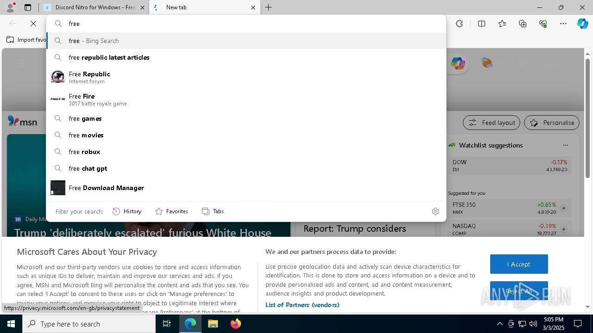Image resolution: width=593 pixels, height=333 pixels.
Task: Open List of Partners (vendors) link
Action: (303, 305)
